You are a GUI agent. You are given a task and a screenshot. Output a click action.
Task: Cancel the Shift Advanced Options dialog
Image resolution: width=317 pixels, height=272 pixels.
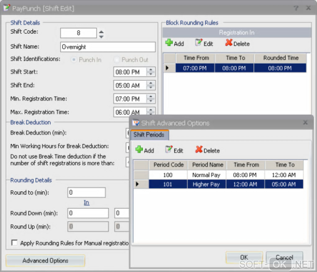coord(284,257)
